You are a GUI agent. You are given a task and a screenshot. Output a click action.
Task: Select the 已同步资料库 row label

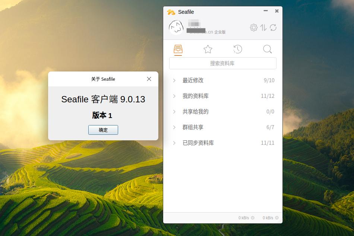click(198, 143)
